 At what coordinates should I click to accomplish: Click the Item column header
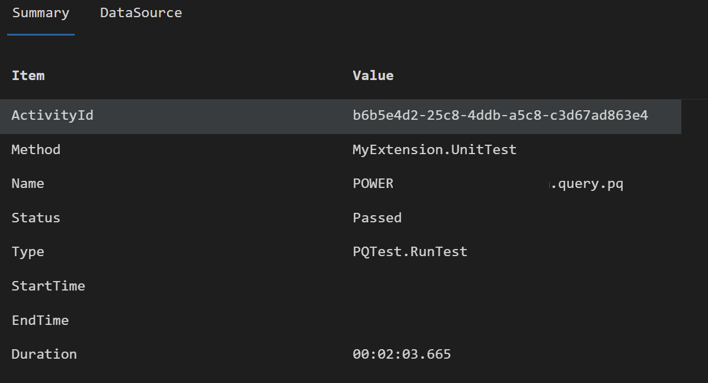click(28, 76)
